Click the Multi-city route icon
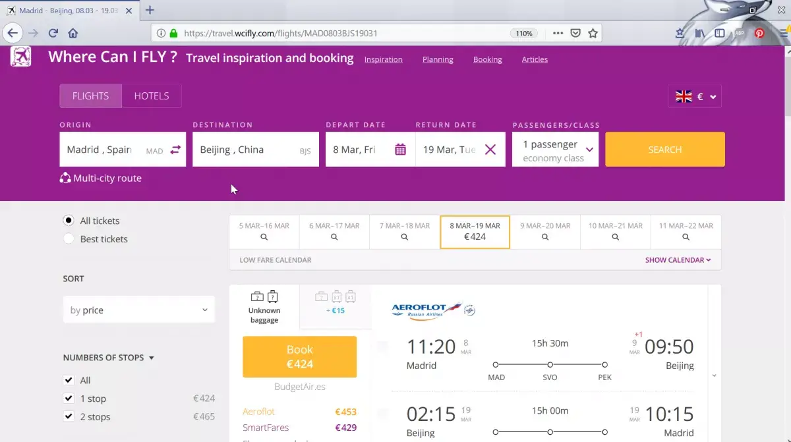This screenshot has width=791, height=442. [x=65, y=178]
